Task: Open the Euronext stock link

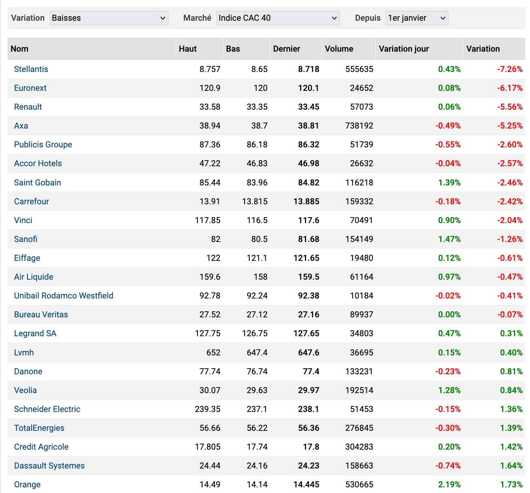Action: [x=30, y=88]
